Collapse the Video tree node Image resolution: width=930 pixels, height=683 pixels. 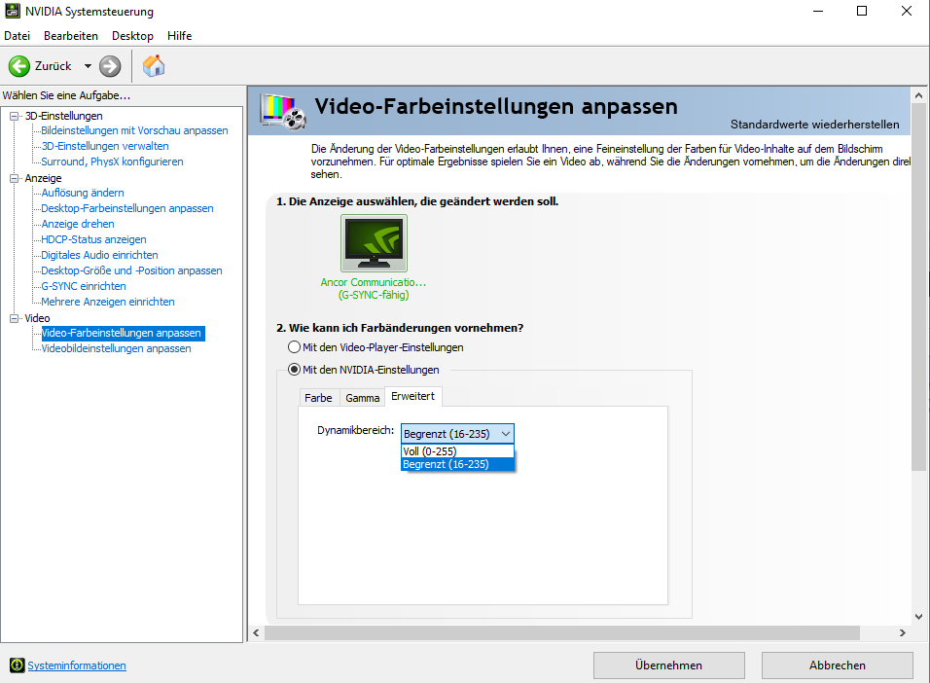click(x=15, y=319)
